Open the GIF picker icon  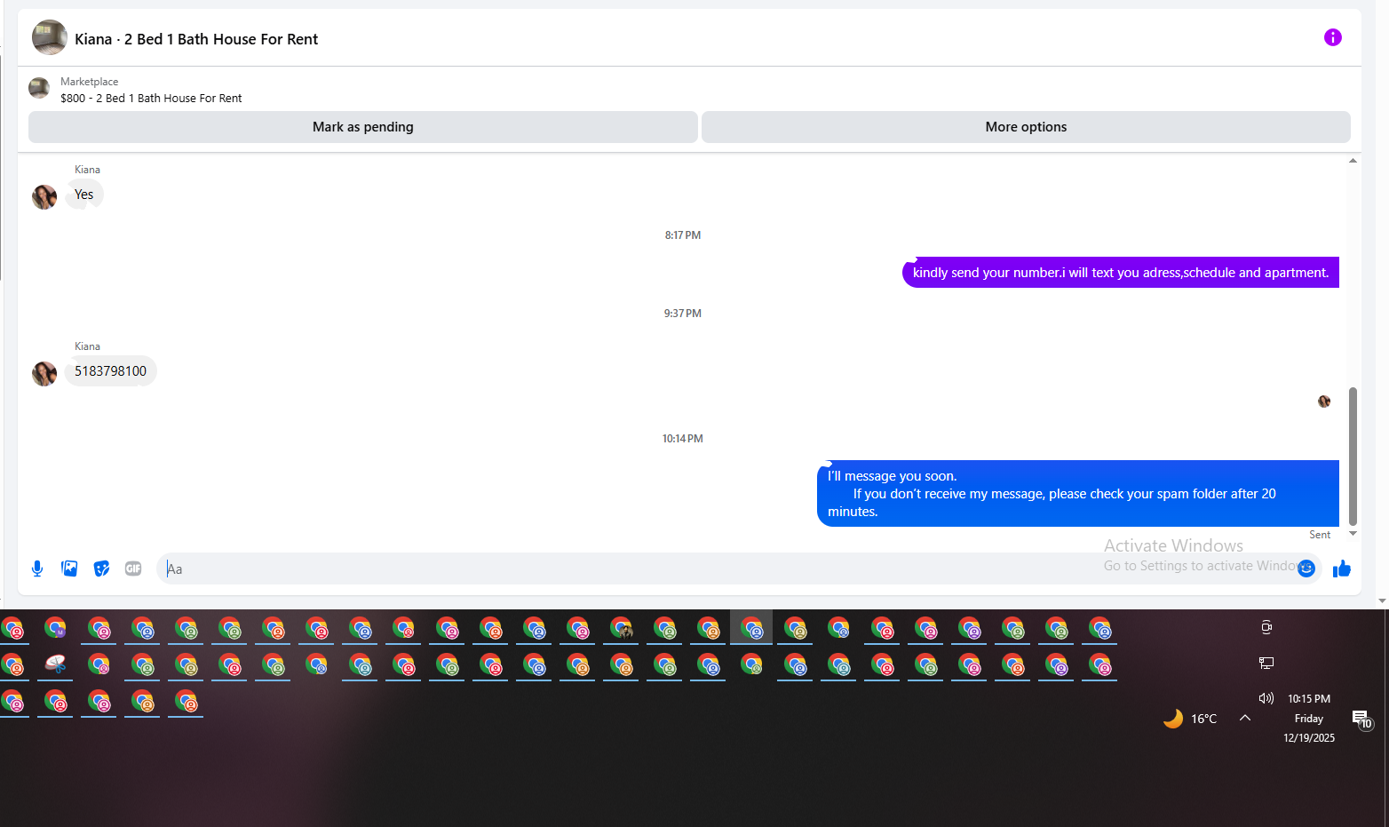tap(133, 569)
